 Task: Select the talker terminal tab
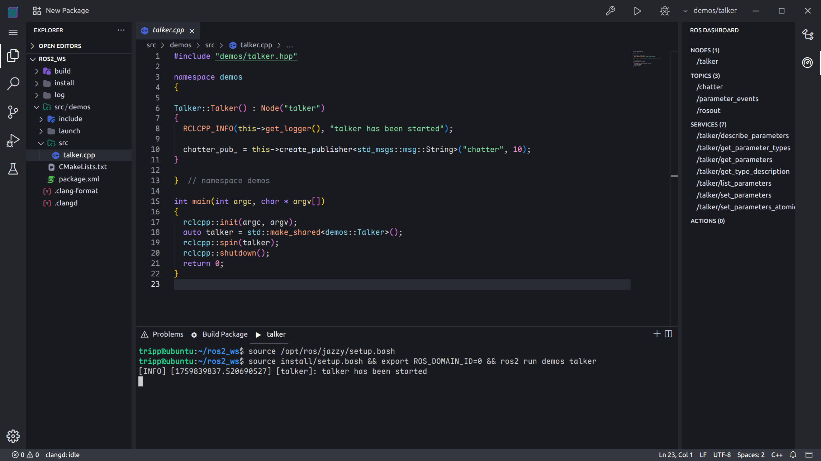pos(277,334)
